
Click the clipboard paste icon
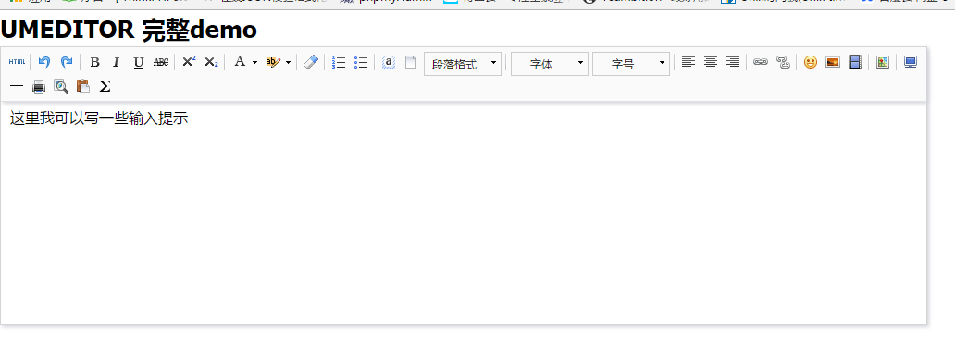83,86
